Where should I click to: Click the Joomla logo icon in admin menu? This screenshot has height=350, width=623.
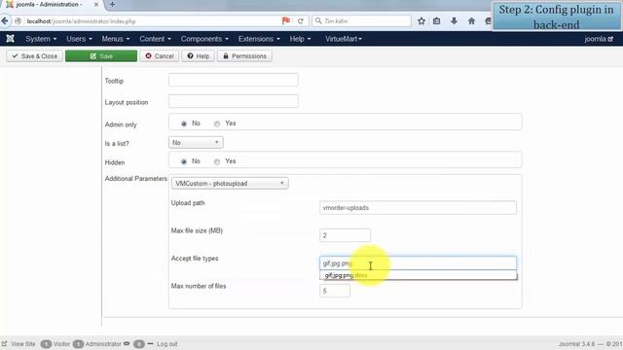coord(11,39)
